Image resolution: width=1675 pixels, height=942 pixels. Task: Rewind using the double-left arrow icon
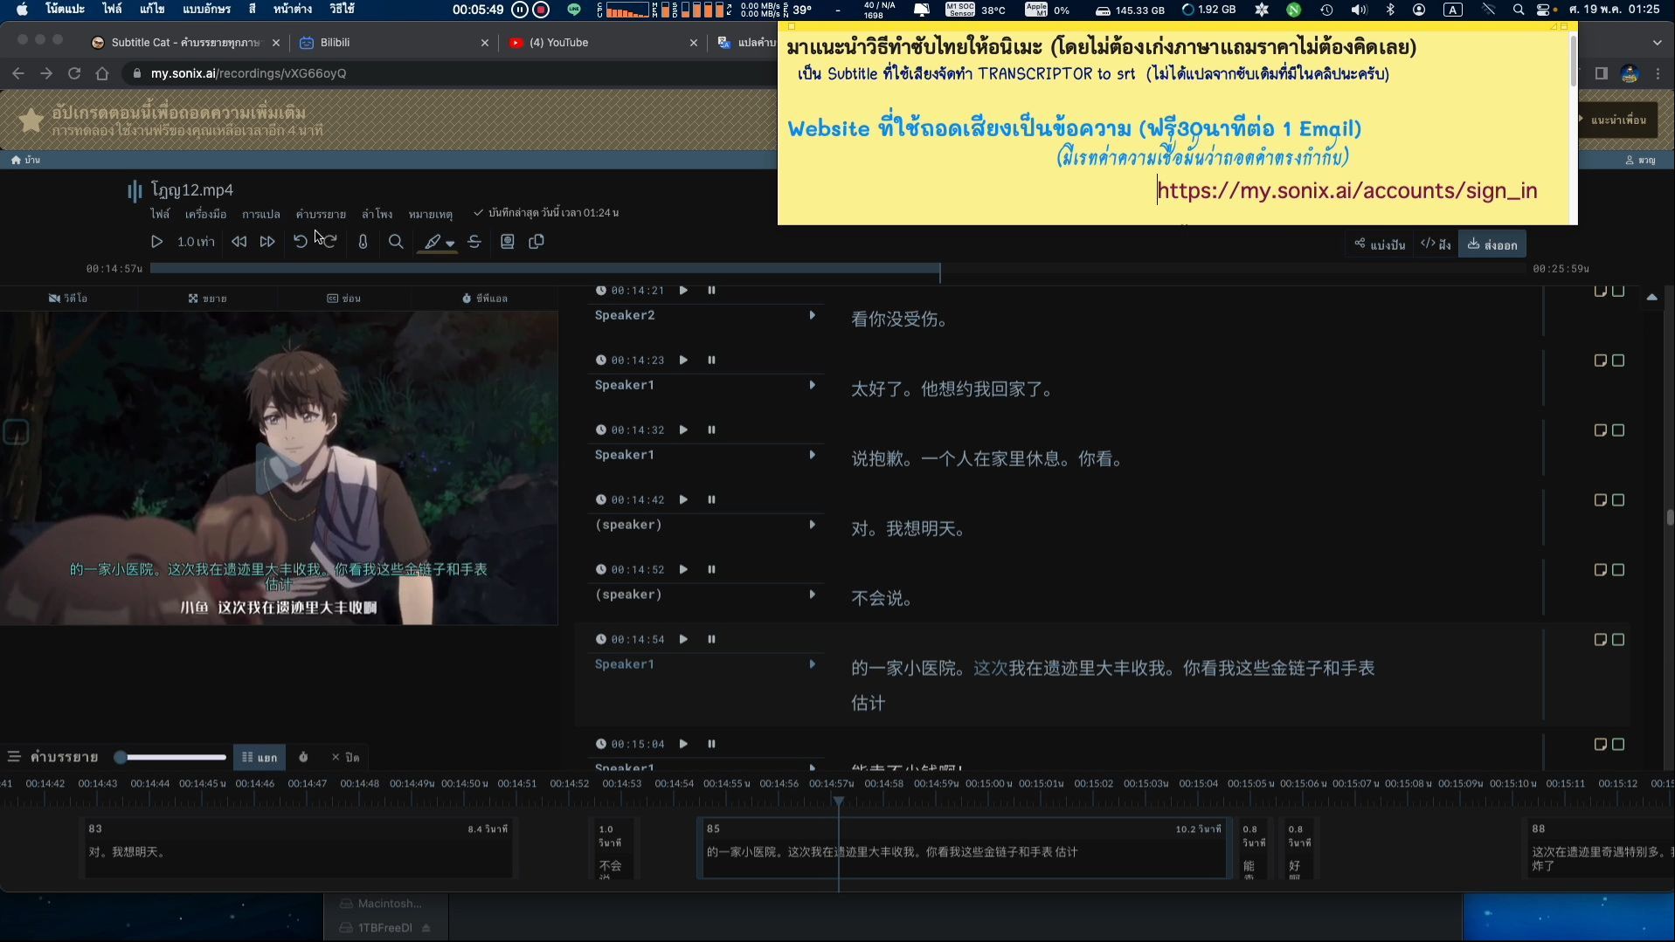(239, 242)
